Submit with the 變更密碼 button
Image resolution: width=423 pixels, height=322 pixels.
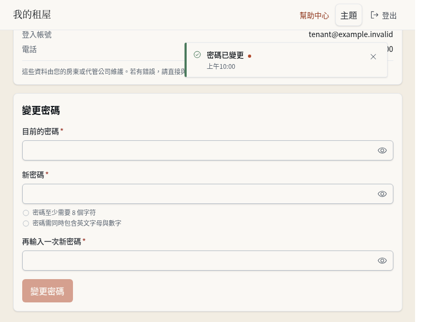48,291
